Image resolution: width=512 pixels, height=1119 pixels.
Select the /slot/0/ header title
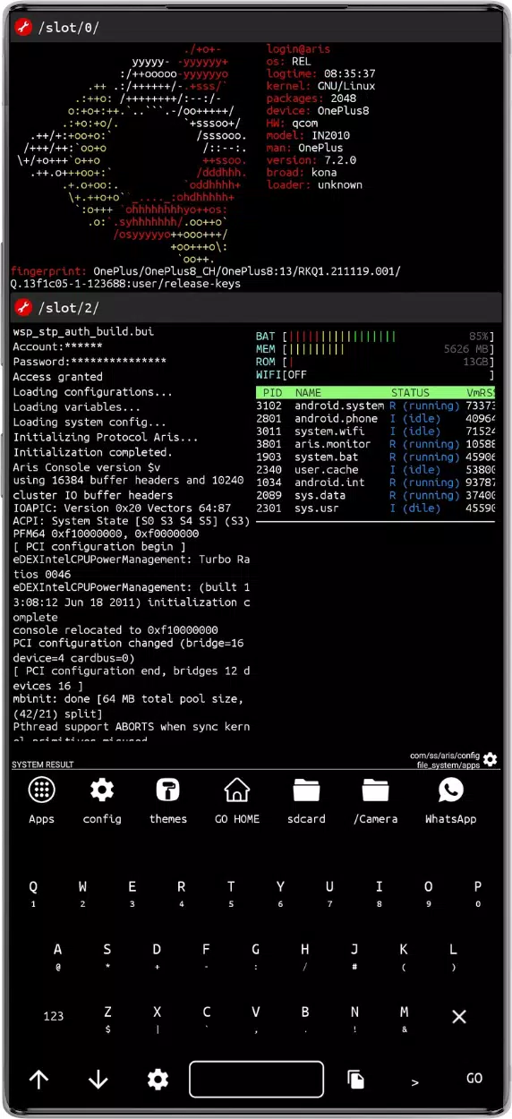68,28
